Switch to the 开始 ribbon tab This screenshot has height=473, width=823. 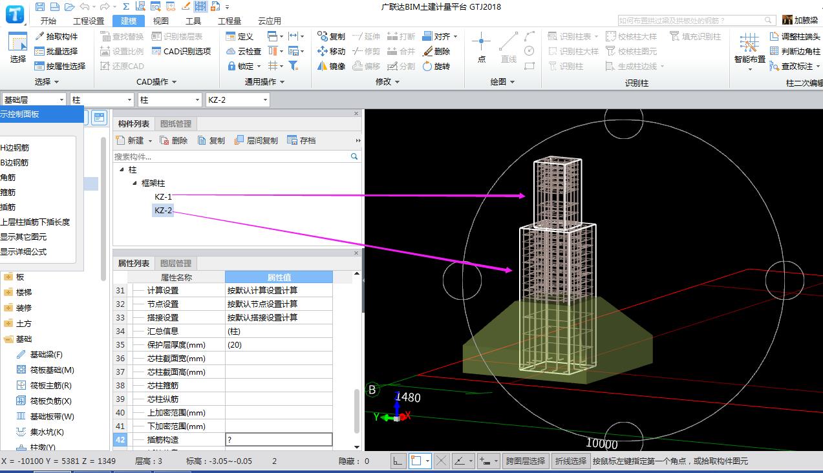(48, 21)
